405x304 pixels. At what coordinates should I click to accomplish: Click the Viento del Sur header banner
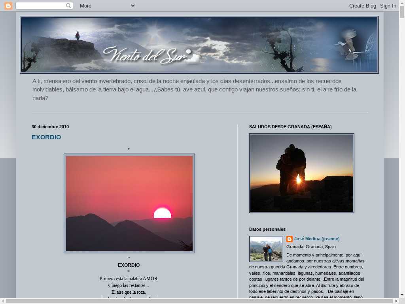[x=199, y=45]
